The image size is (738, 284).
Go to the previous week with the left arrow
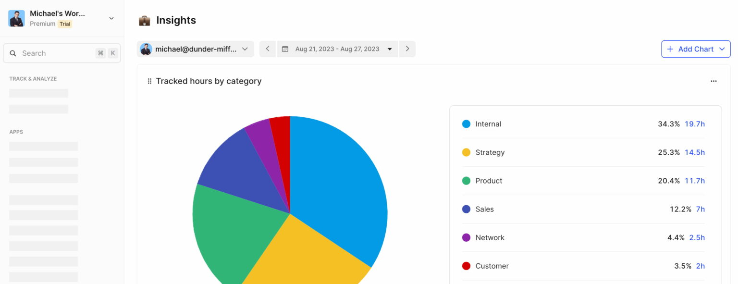(268, 49)
